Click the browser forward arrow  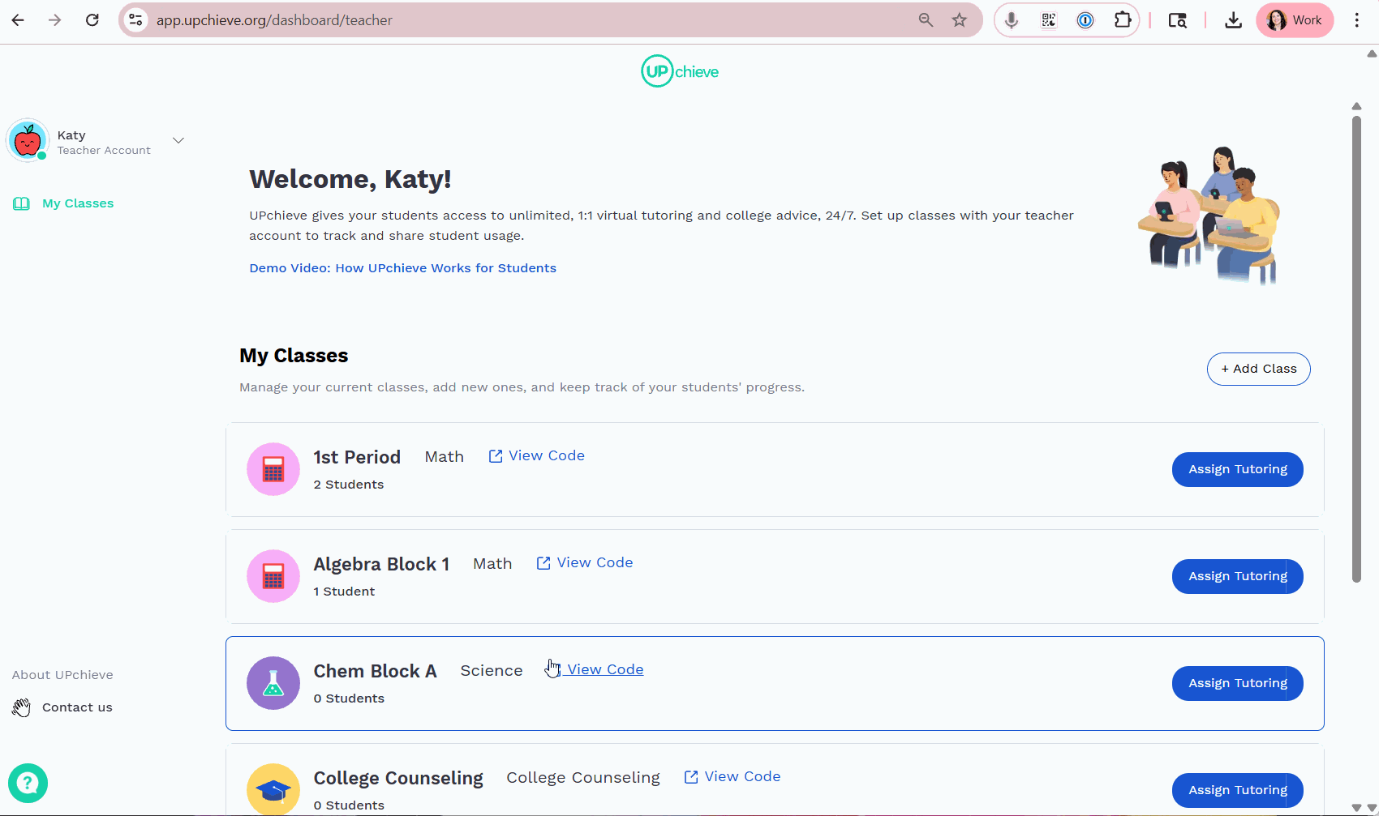[55, 20]
